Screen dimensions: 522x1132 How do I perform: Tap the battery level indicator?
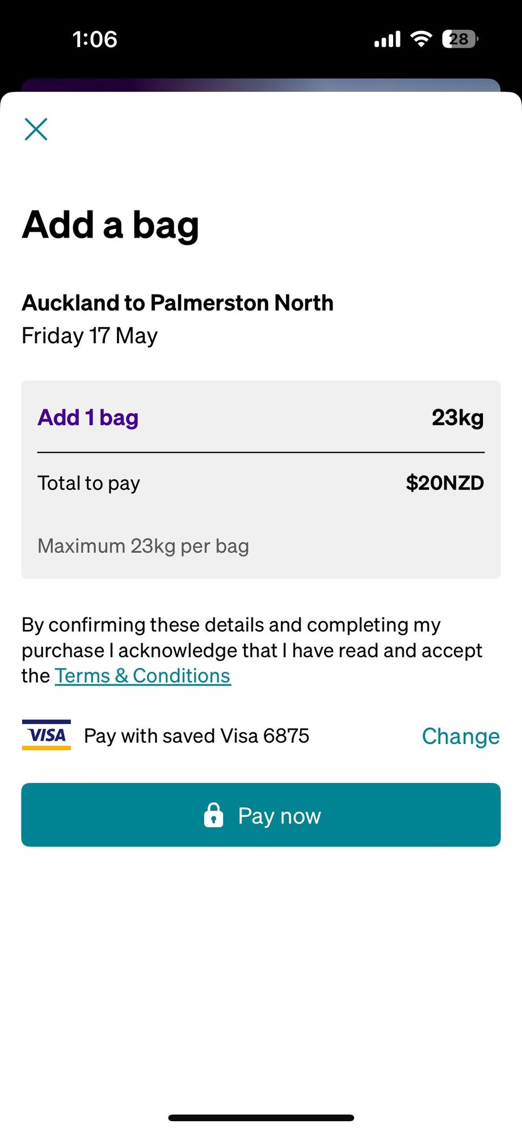point(460,39)
